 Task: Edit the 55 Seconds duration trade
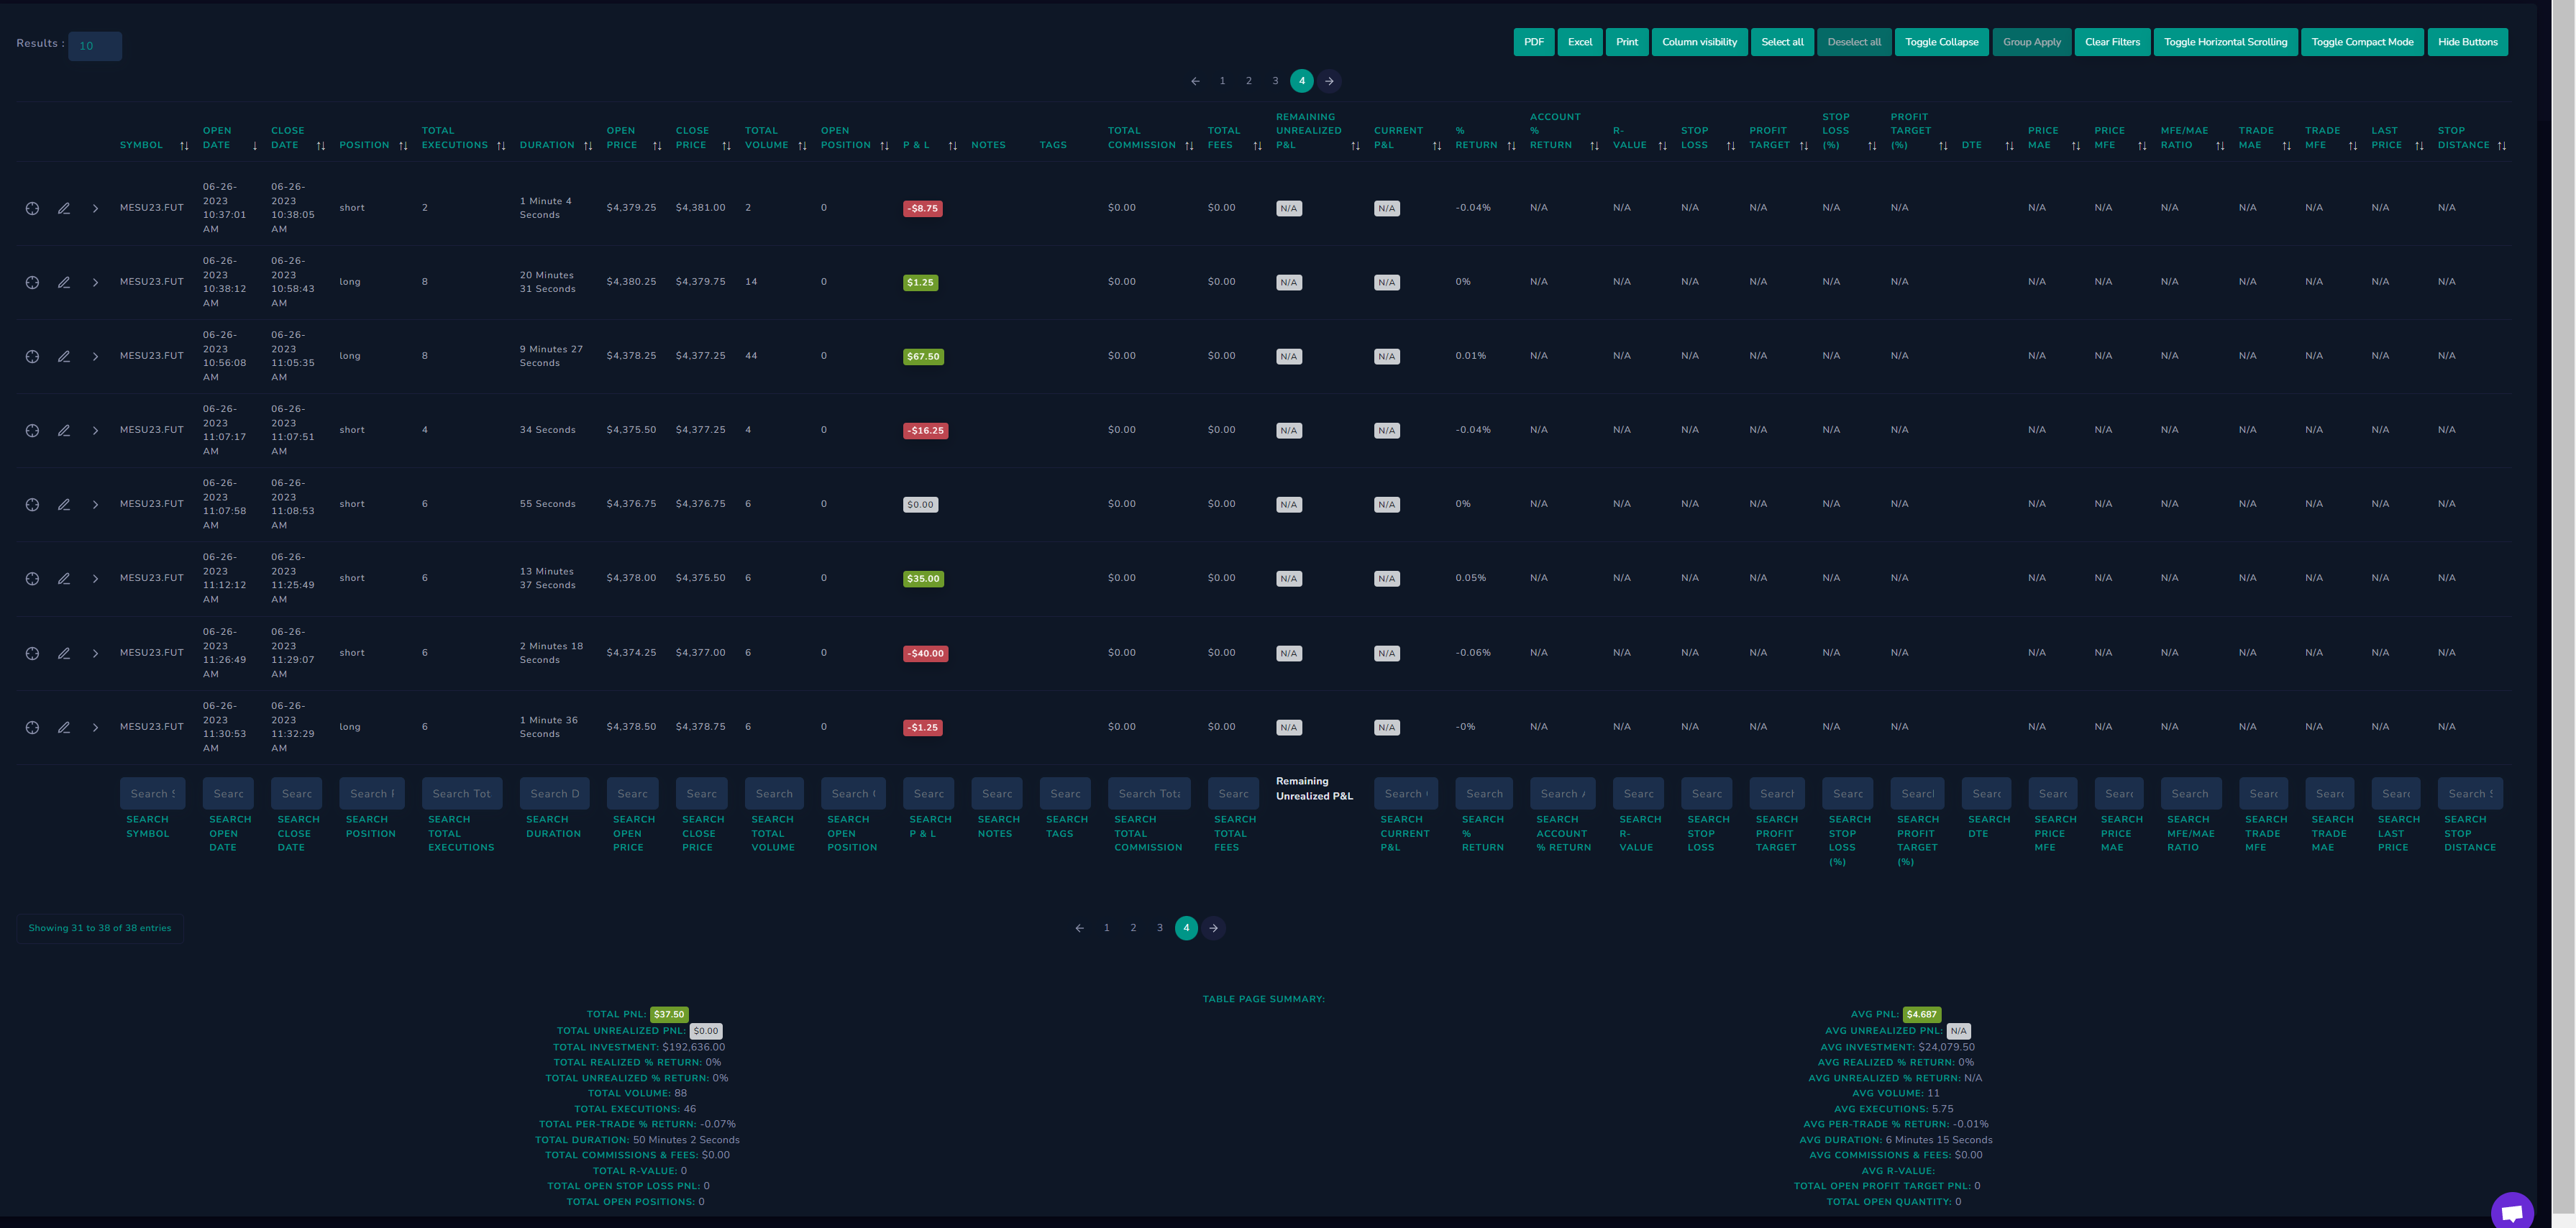[63, 504]
